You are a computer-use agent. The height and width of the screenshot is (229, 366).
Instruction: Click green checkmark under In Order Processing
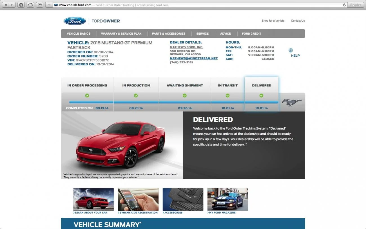[87, 95]
